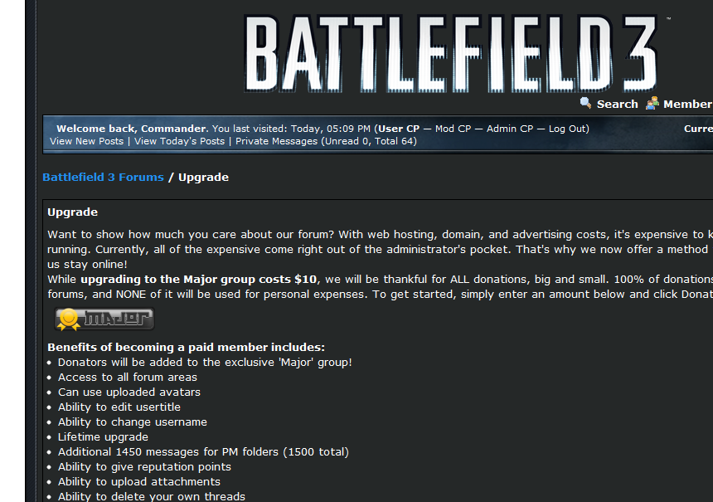Open User CP link
Image resolution: width=713 pixels, height=502 pixels.
[x=399, y=129]
